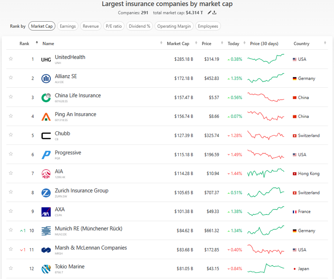The width and height of the screenshot is (334, 279).
Task: Click the UnitedHealth UHG logo
Action: tap(46, 59)
